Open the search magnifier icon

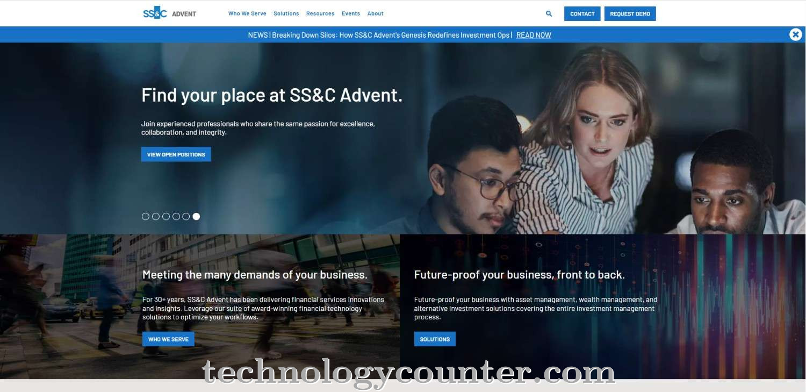549,14
